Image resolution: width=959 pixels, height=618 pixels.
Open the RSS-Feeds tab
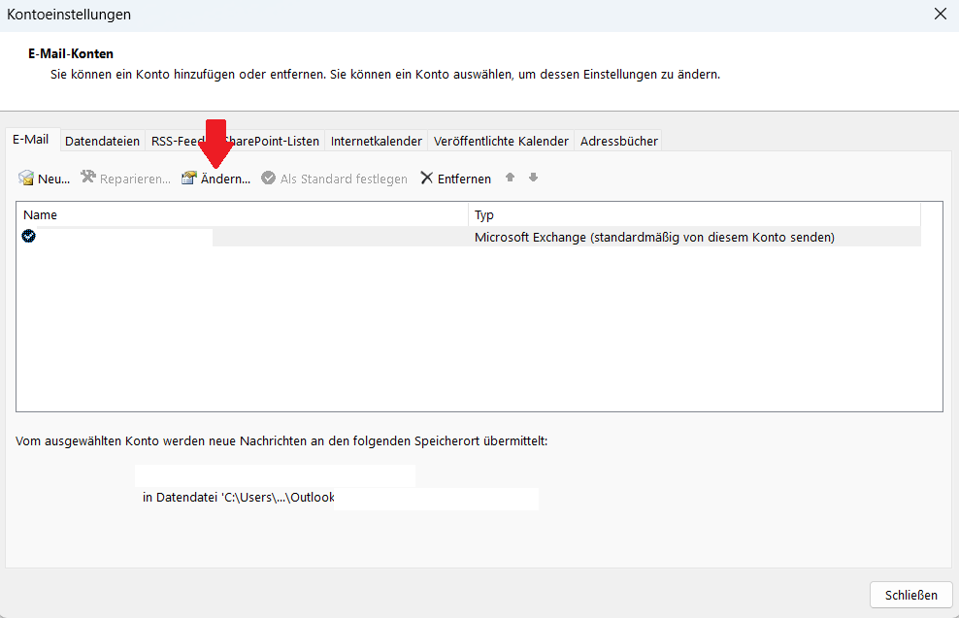coord(173,141)
